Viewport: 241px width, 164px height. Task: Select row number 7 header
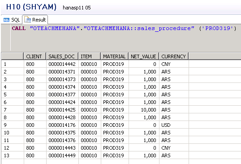pos(13,110)
